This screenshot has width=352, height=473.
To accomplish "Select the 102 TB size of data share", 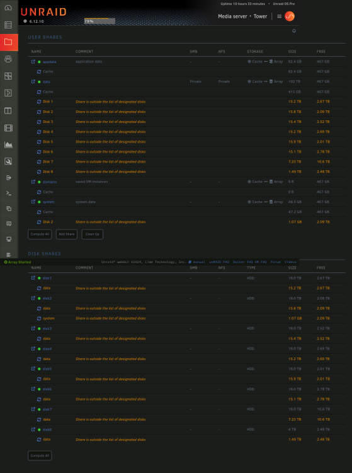I will click(294, 81).
